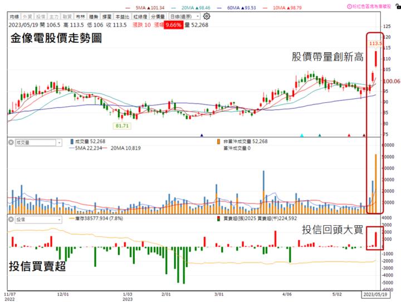Click the 收 113.5 closing price value
401x302 pixels.
click(116, 25)
